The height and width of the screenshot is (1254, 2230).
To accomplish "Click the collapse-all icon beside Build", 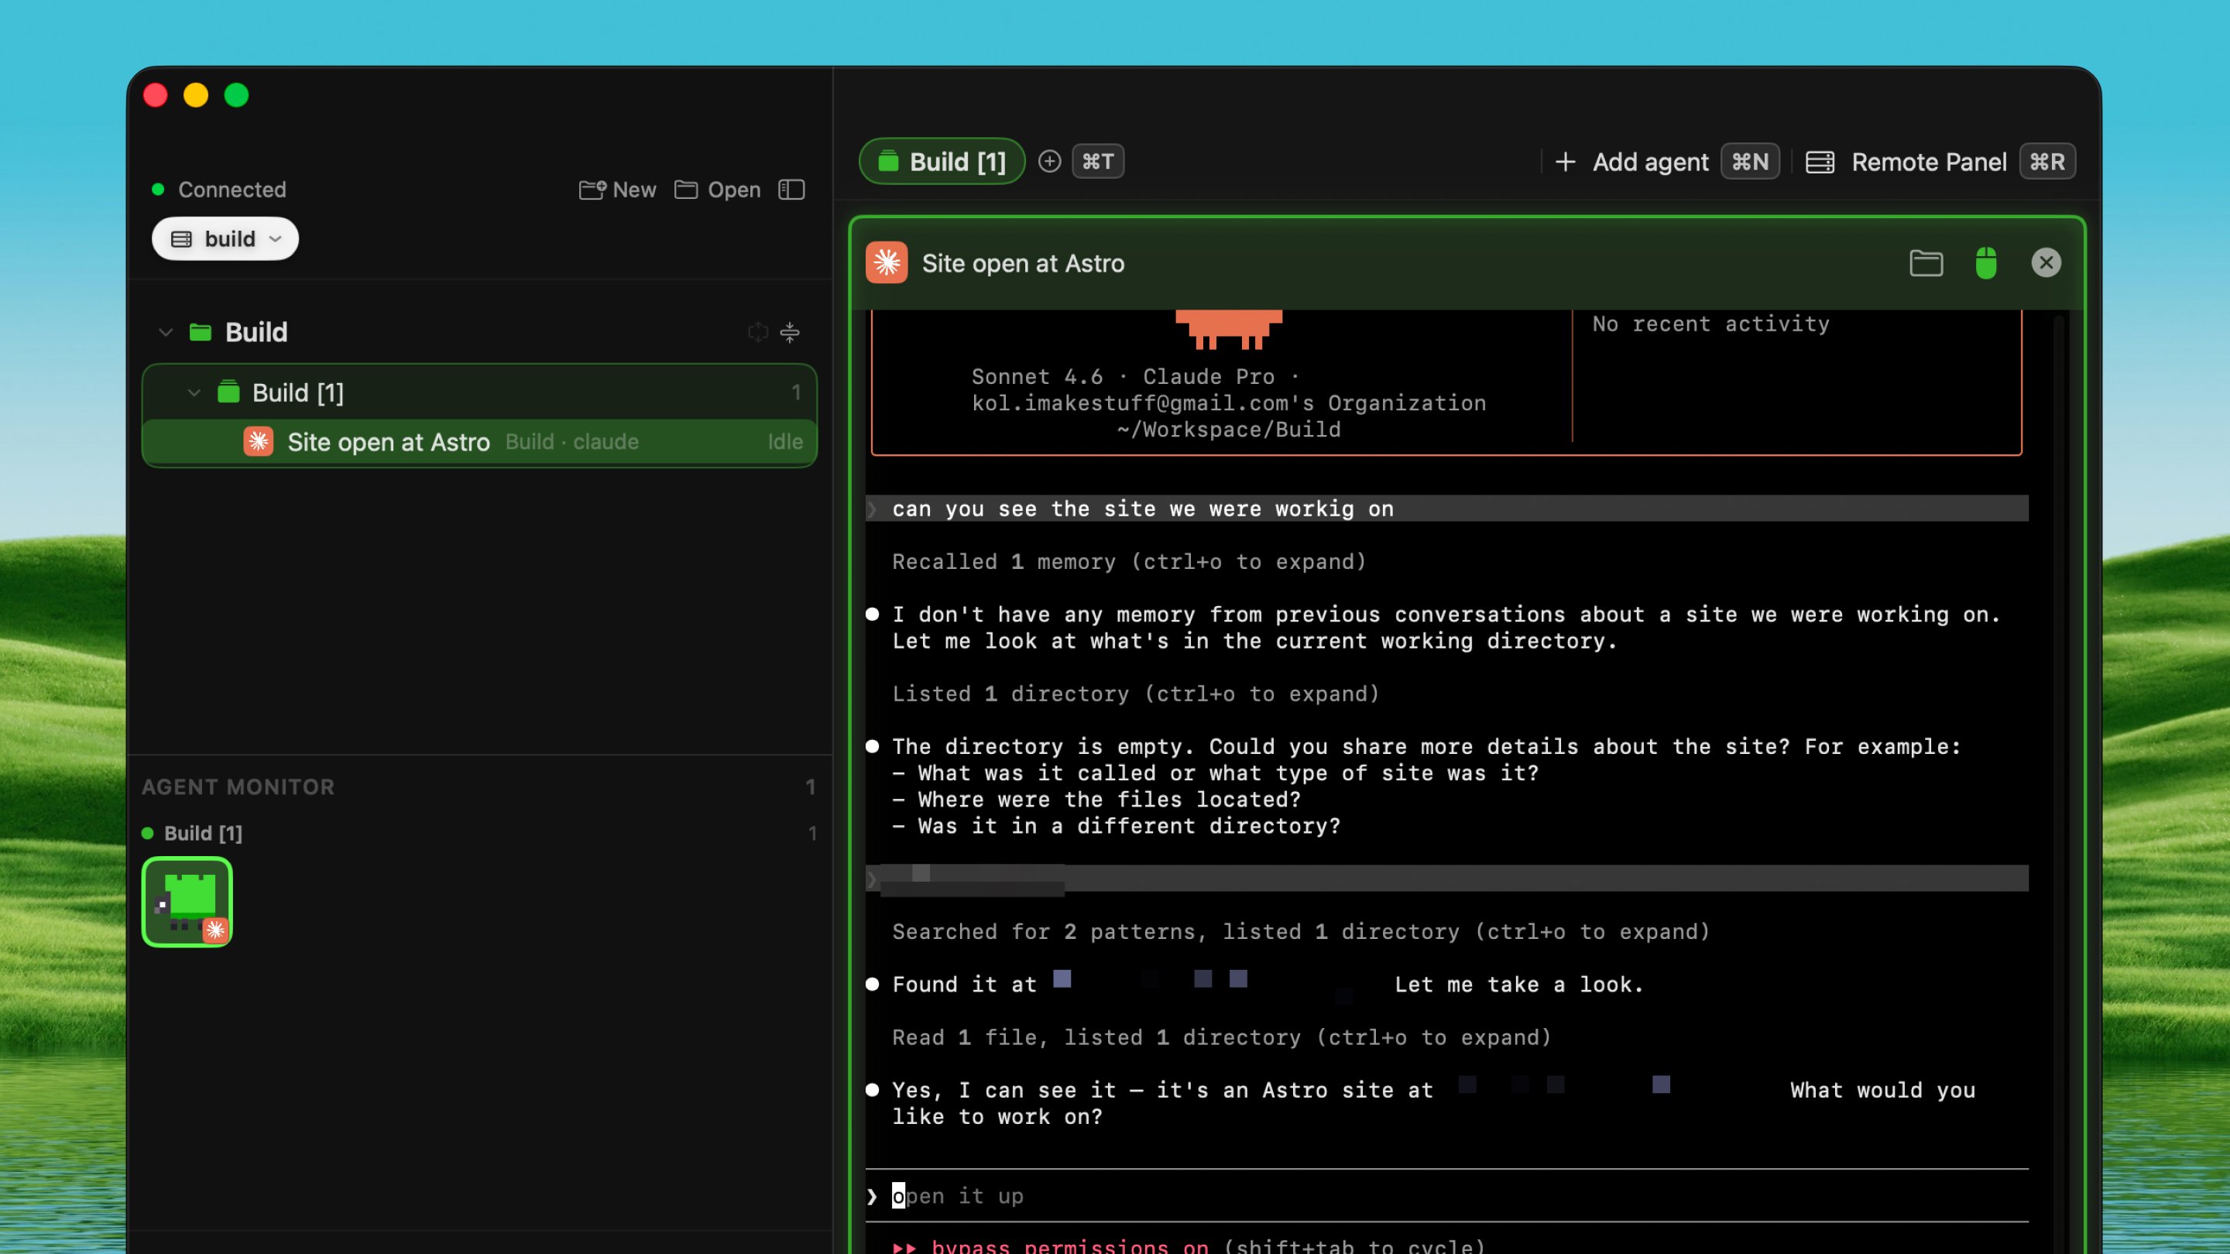I will pos(790,332).
